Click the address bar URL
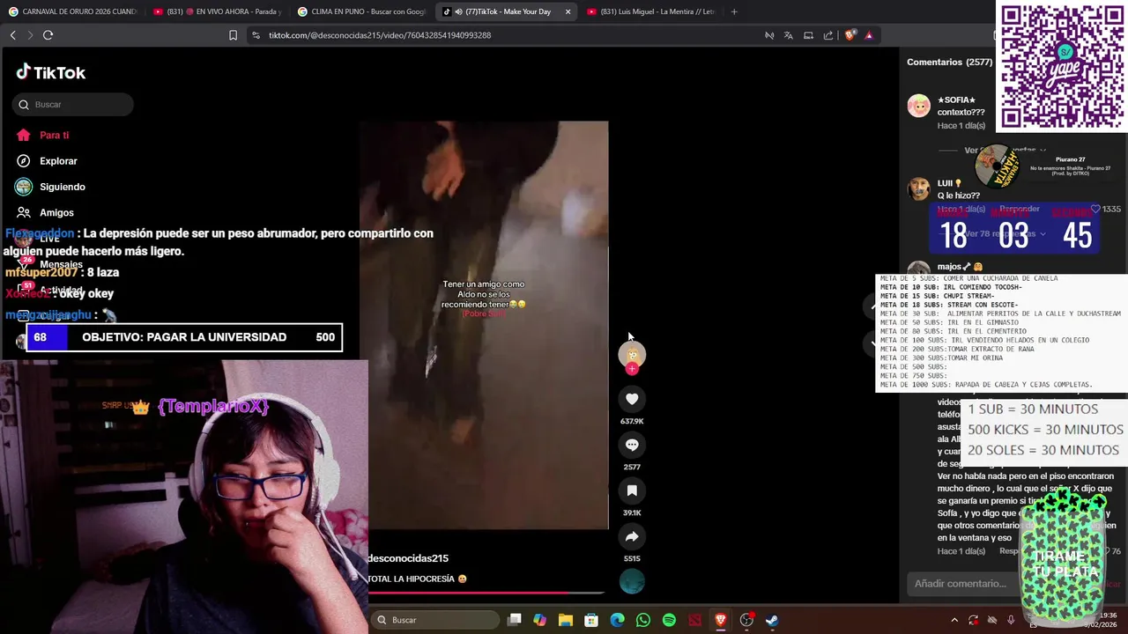This screenshot has height=634, width=1128. (x=379, y=35)
